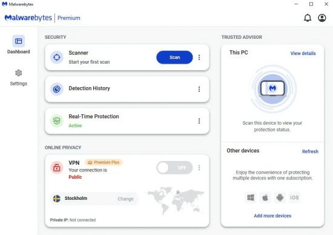Refresh the Other devices list
The height and width of the screenshot is (235, 333).
(310, 151)
